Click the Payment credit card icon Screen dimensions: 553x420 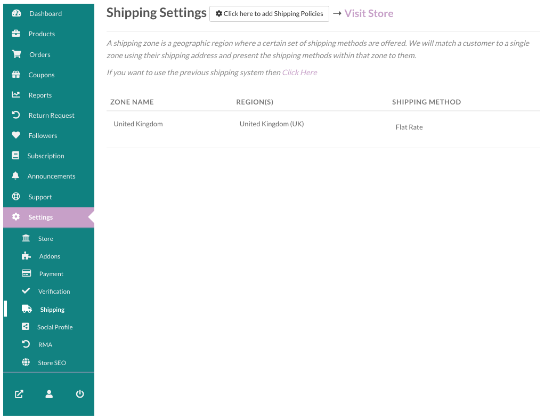click(x=27, y=273)
